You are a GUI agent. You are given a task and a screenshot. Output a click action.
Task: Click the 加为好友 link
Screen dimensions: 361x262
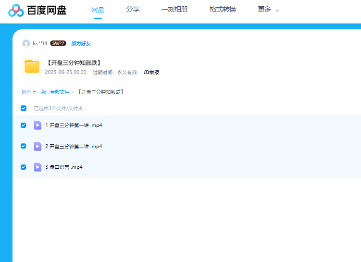pos(81,44)
